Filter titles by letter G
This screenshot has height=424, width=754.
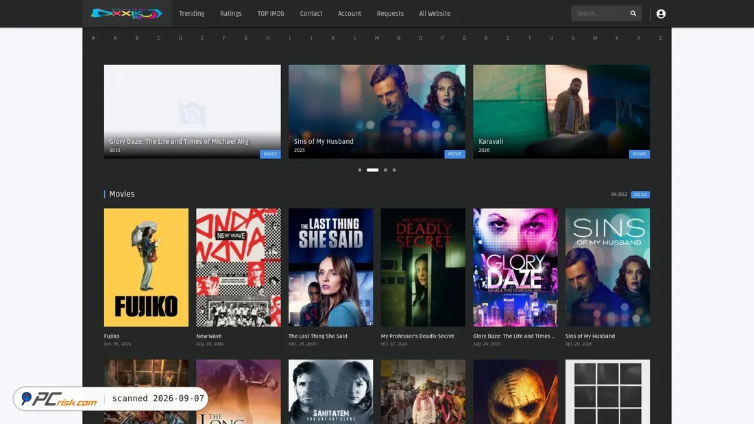(245, 38)
